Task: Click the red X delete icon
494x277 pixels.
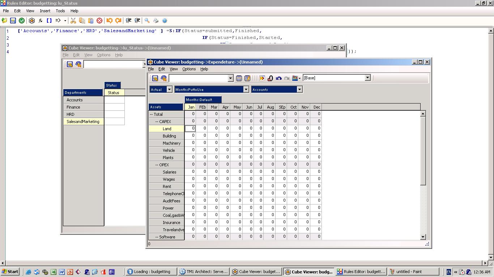Action: point(99,21)
